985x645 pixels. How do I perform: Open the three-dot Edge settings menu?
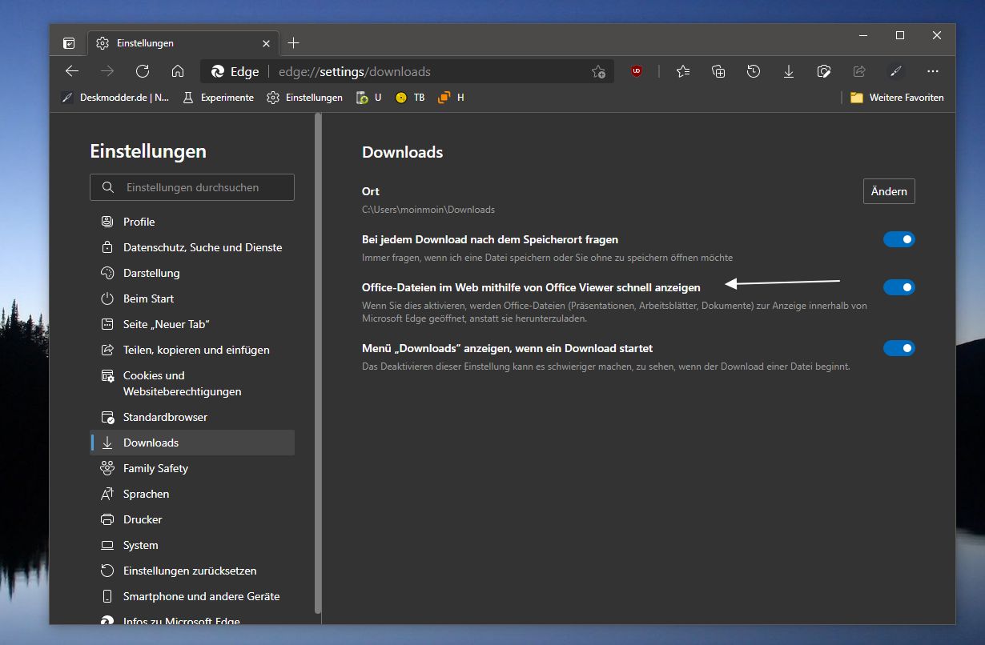932,71
